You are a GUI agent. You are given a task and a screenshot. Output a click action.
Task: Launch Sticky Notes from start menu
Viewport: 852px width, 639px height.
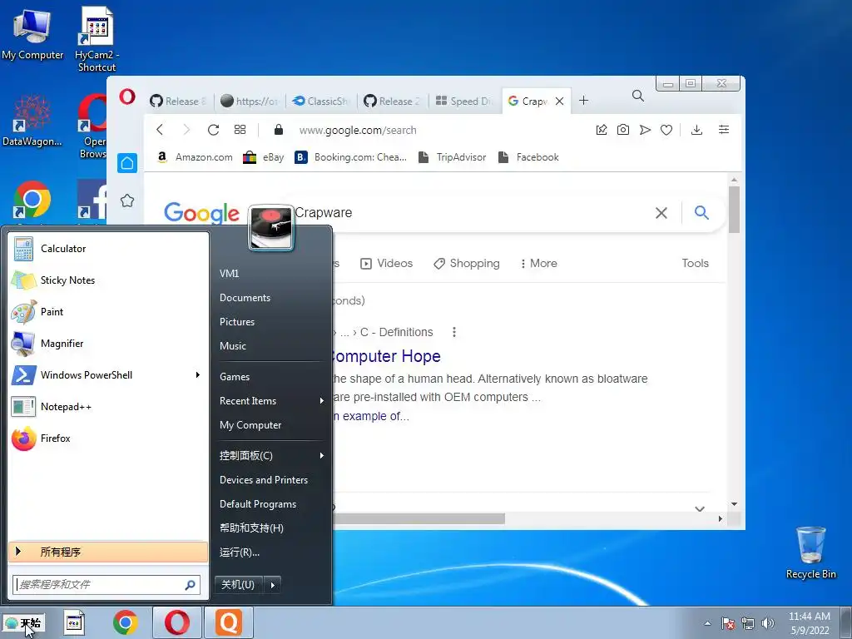coord(107,280)
